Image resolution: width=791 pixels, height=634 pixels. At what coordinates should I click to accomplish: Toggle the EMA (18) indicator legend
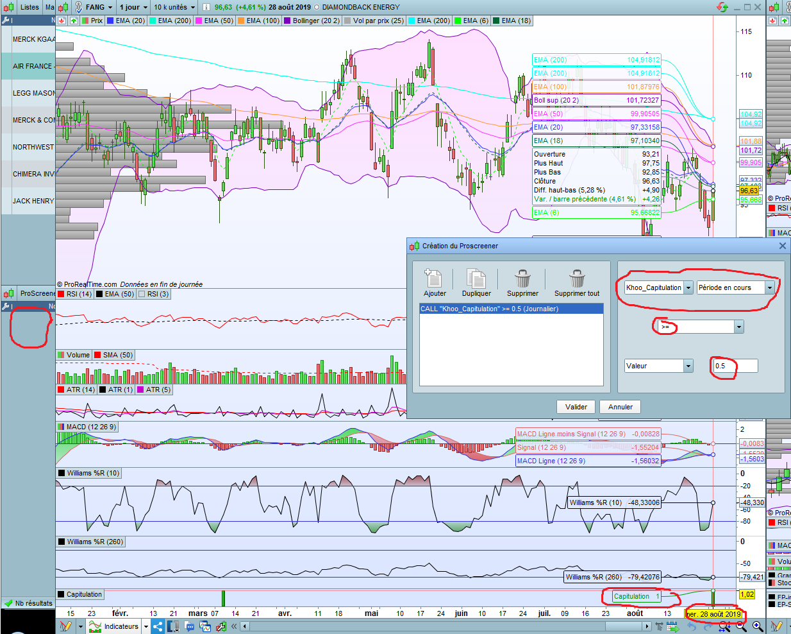tap(512, 21)
